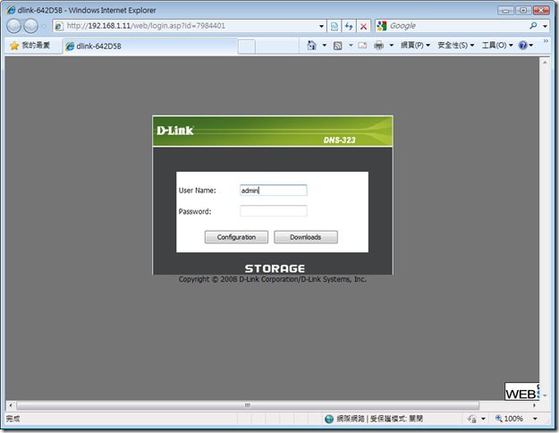559x433 pixels.
Task: Click the Print icon
Action: click(379, 46)
